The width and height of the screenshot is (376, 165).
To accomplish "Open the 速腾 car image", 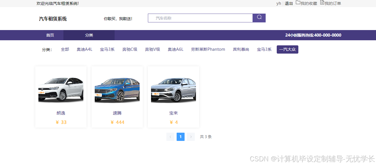I will 117,90.
